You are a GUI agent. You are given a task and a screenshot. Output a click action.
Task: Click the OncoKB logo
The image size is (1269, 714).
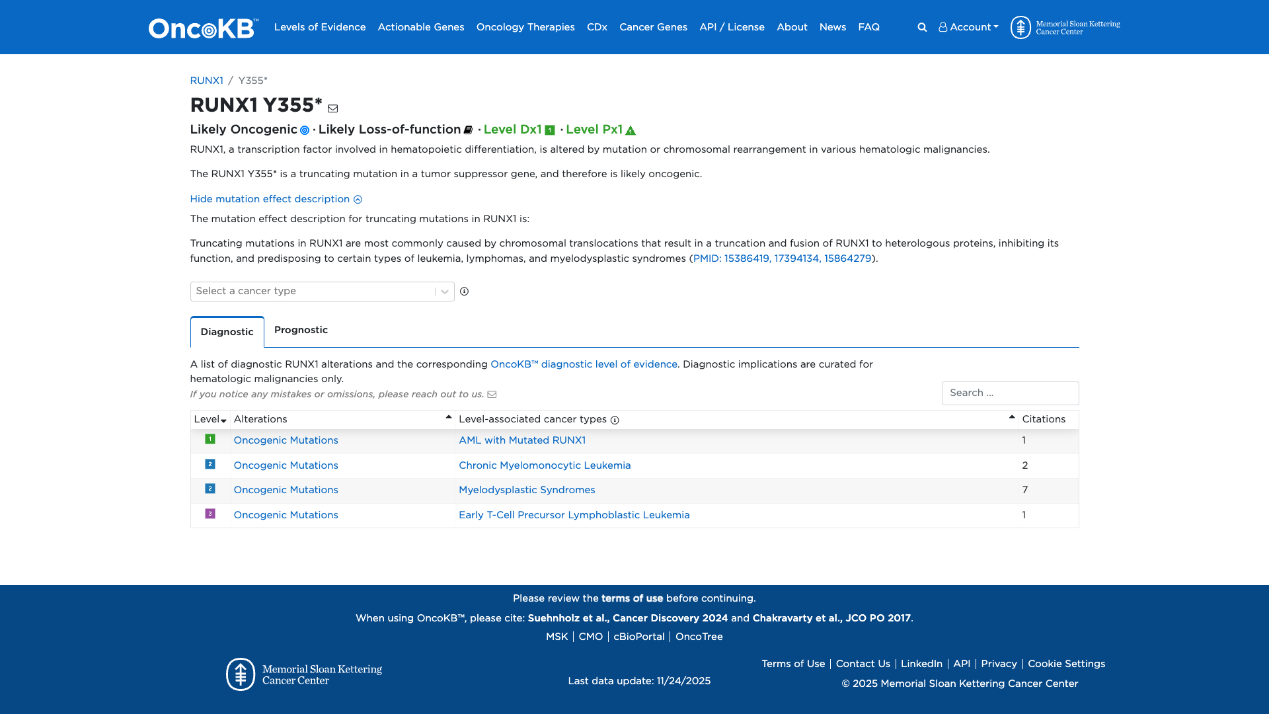point(201,27)
